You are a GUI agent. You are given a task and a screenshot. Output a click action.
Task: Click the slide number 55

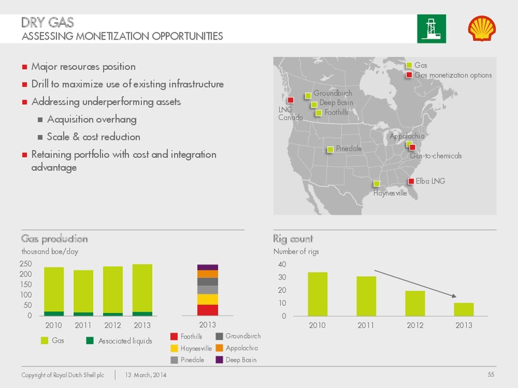click(x=491, y=374)
